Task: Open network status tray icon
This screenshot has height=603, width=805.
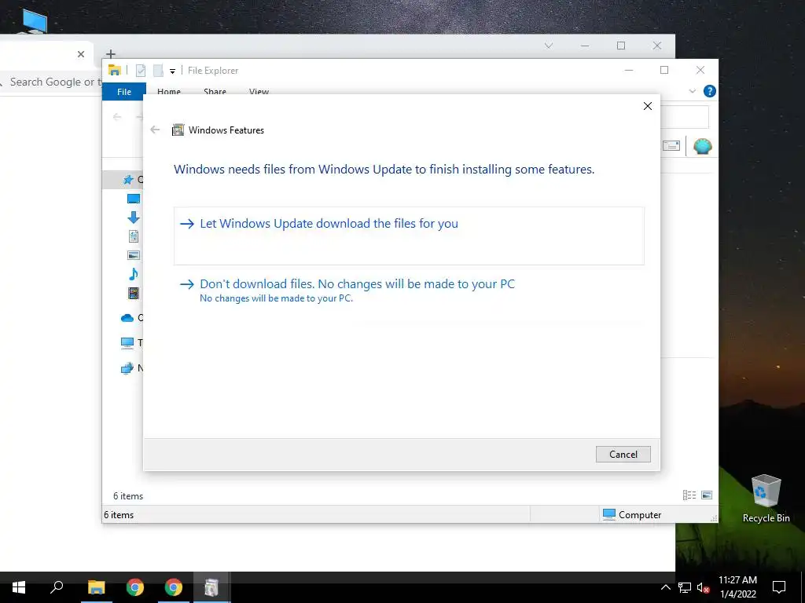Action: [x=685, y=587]
